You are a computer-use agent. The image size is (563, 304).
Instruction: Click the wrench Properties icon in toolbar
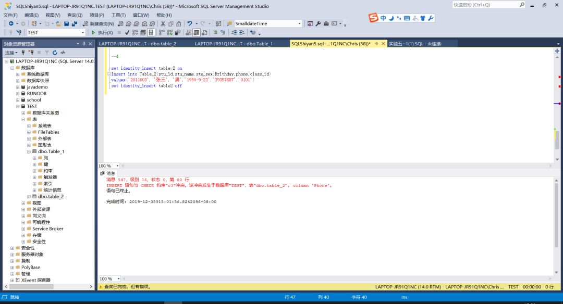pyautogui.click(x=318, y=24)
